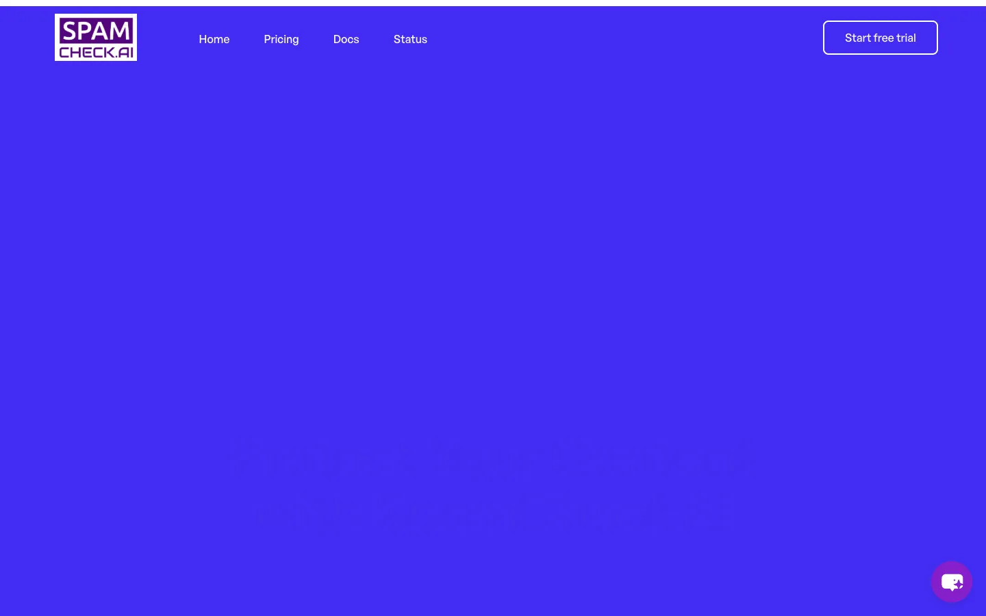This screenshot has height=616, width=986.
Task: Open the chat widget bubble
Action: (952, 582)
